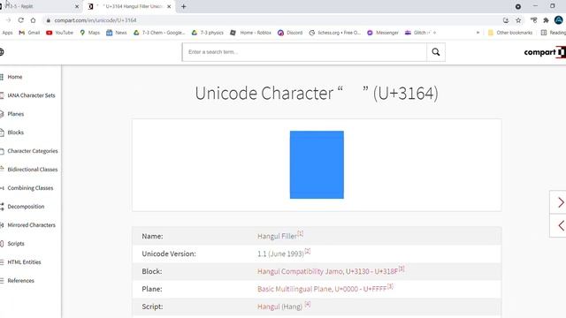Open the Messenger bookmark
The height and width of the screenshot is (318, 566).
click(383, 33)
